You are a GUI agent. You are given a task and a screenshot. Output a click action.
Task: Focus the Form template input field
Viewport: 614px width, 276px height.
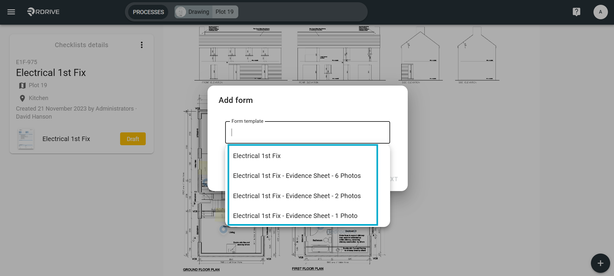[x=307, y=132]
